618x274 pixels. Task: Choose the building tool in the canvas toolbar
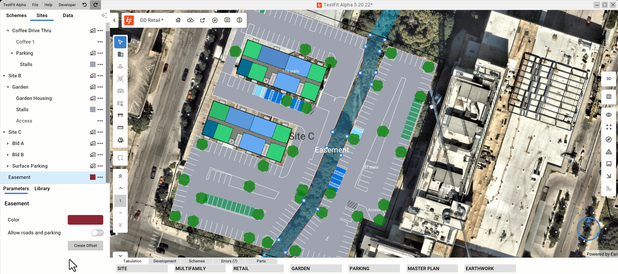[x=120, y=54]
